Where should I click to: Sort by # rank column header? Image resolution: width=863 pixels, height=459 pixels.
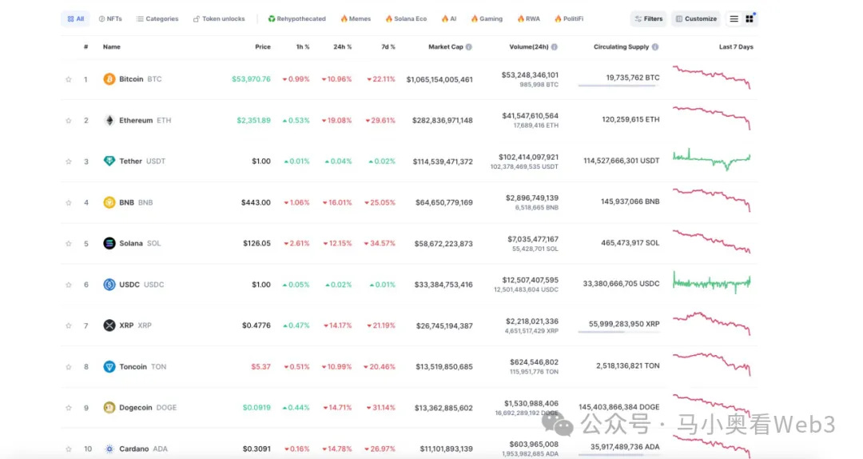tap(86, 47)
